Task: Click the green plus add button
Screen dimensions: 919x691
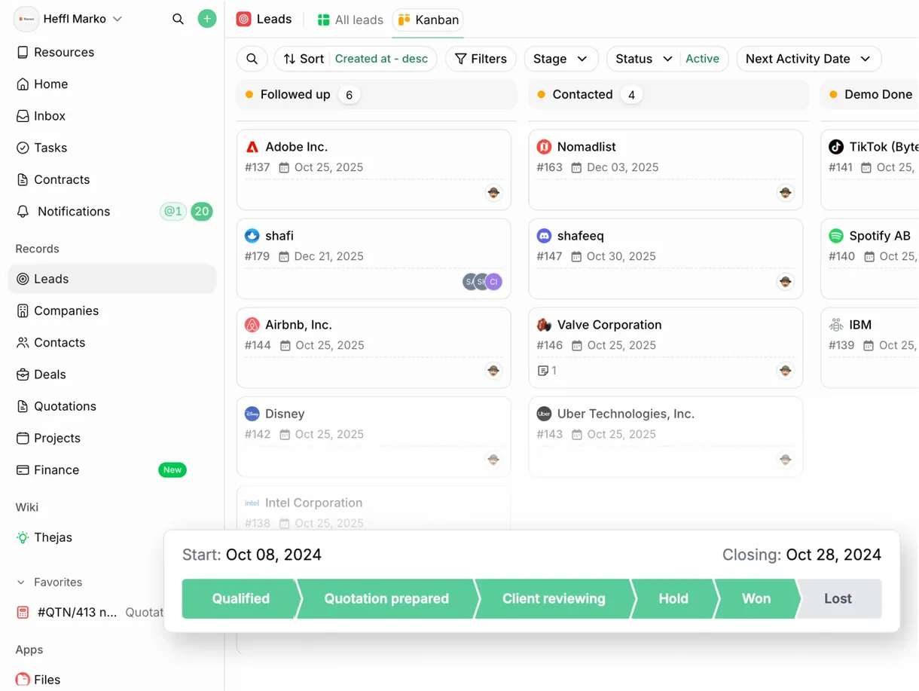Action: tap(207, 19)
